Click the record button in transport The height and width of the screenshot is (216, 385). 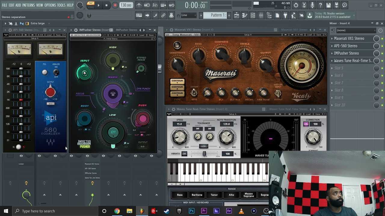tap(115, 5)
